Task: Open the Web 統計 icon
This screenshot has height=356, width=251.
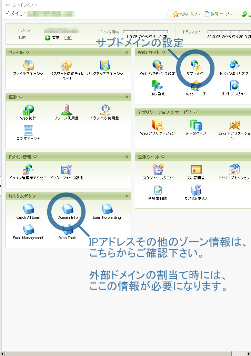Action: (x=28, y=110)
